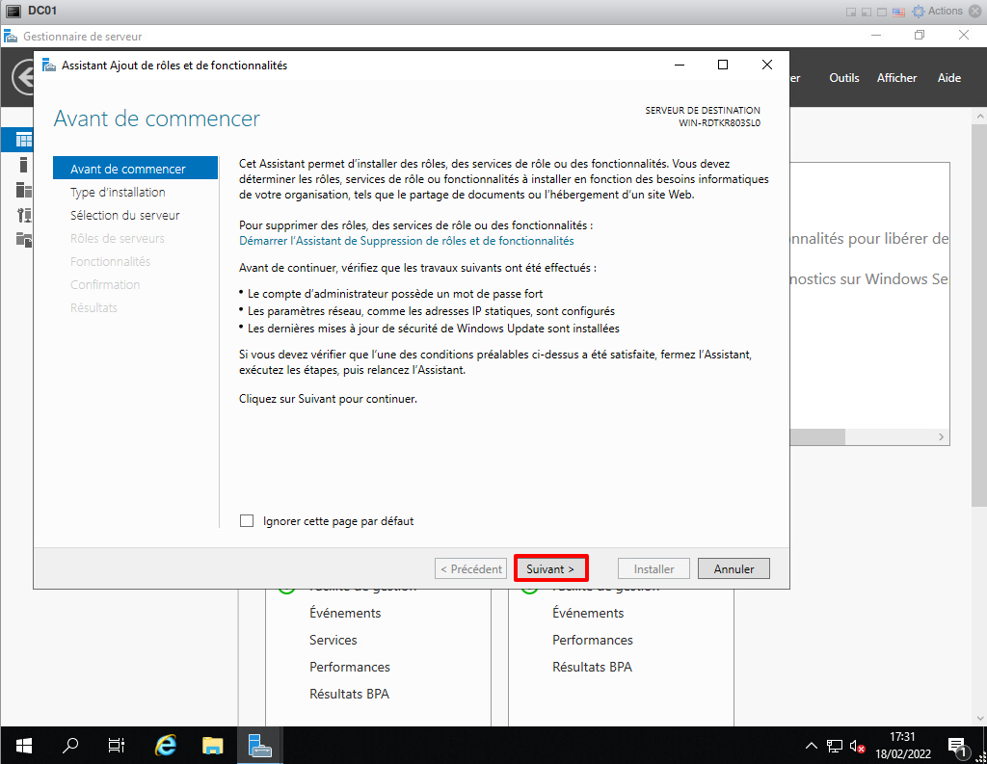Check 'Ignorer cette page par défaut' checkbox
The image size is (987, 764).
[x=247, y=521]
